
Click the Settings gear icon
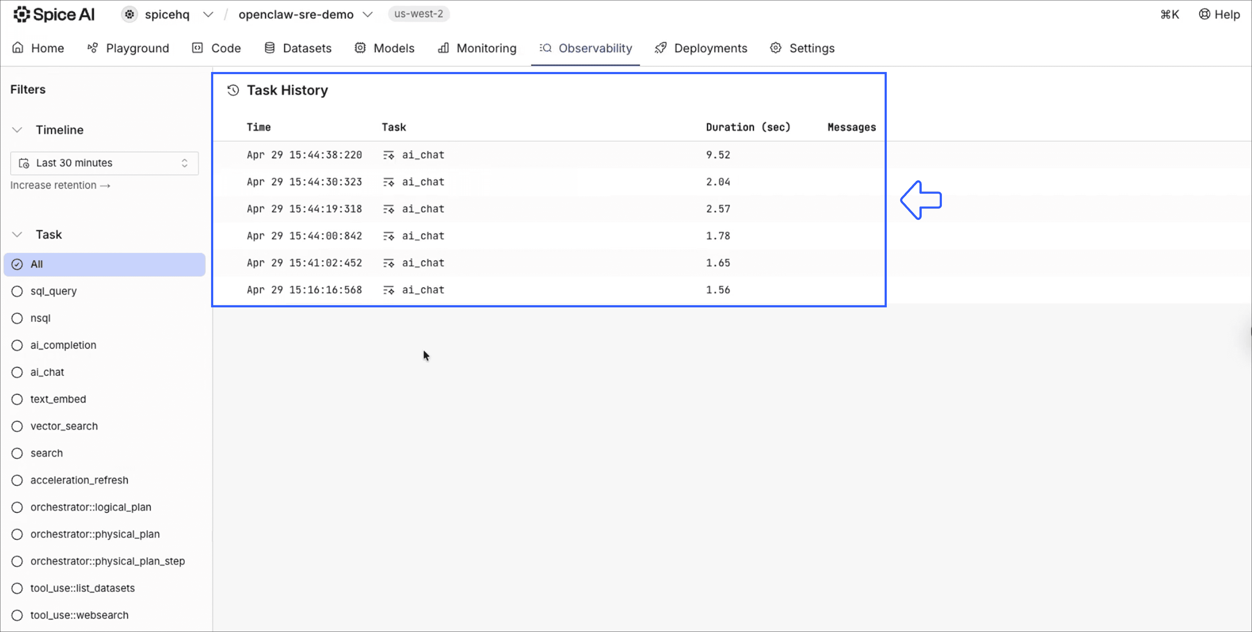776,48
